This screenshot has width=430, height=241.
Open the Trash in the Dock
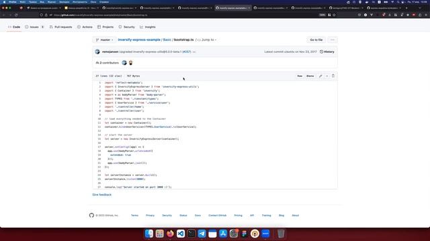(281, 234)
